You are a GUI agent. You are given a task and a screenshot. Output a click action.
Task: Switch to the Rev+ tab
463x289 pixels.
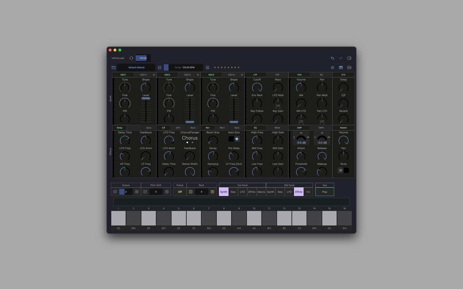(222, 128)
